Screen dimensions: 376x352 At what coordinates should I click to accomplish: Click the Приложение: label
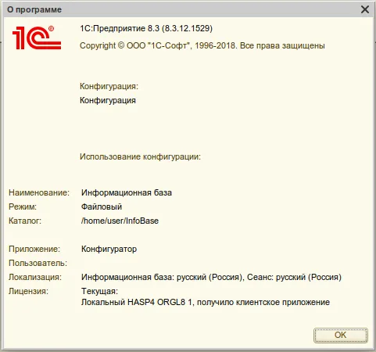click(x=34, y=249)
